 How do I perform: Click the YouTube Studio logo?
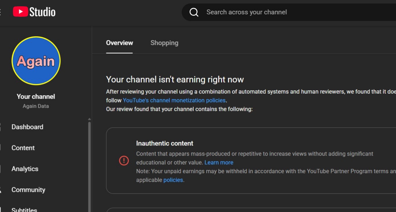pos(34,12)
